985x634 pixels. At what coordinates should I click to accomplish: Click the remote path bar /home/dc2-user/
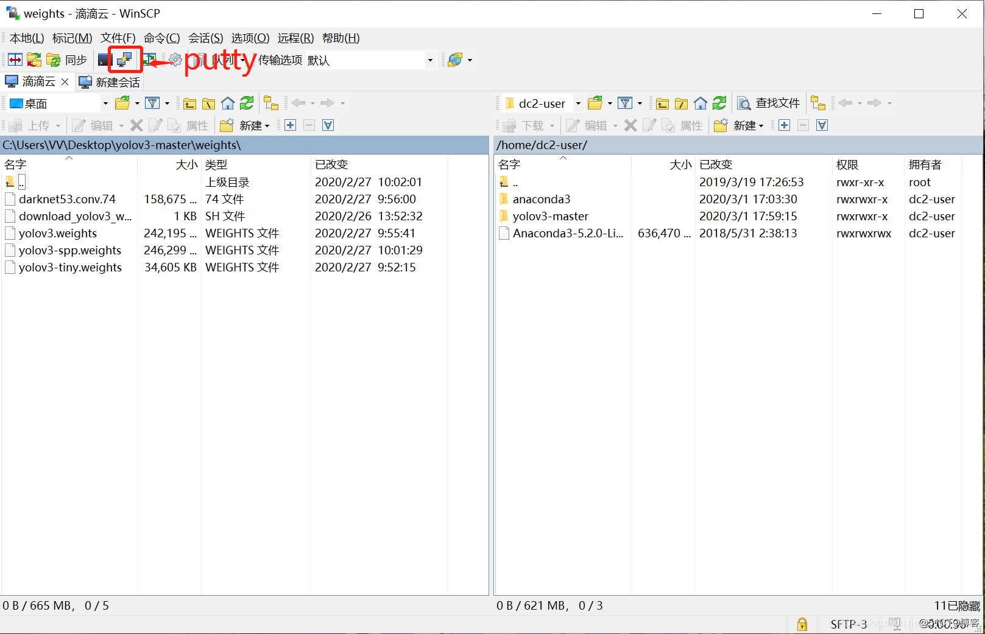[739, 145]
